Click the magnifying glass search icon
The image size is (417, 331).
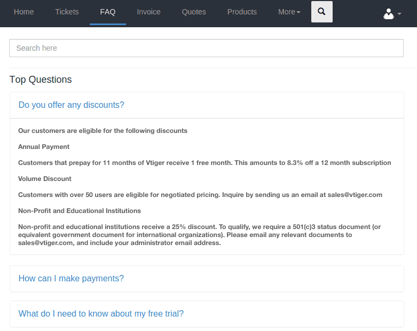322,12
